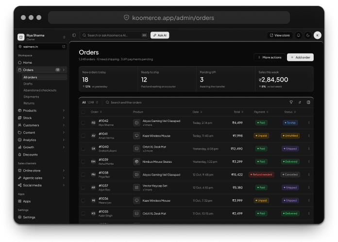Expand the Online store sales channel
This screenshot has height=242, width=338.
[64, 171]
